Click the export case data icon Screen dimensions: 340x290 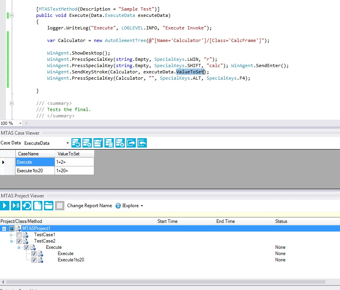tap(131, 143)
